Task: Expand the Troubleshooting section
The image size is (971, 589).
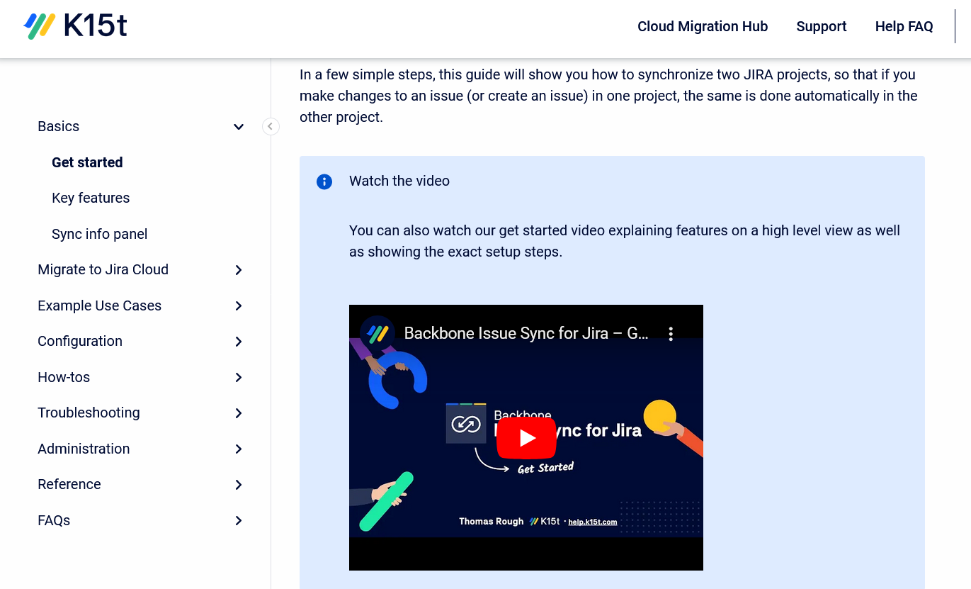Action: [239, 413]
